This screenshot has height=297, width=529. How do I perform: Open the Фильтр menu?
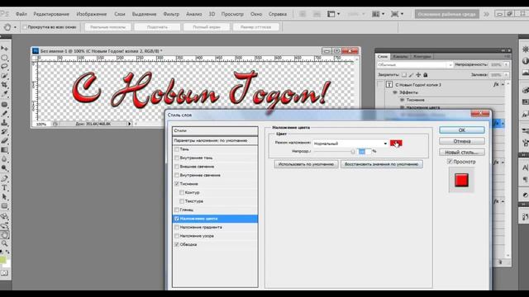tap(171, 14)
